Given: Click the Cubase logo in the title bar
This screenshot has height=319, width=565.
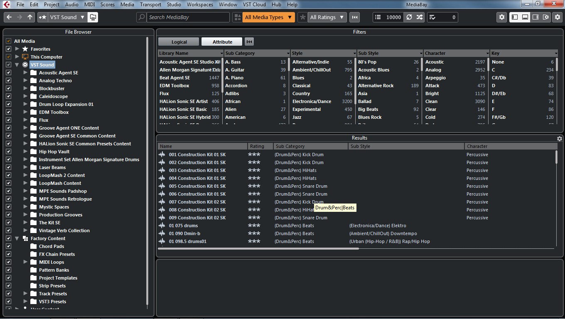Looking at the screenshot, I should [6, 4].
